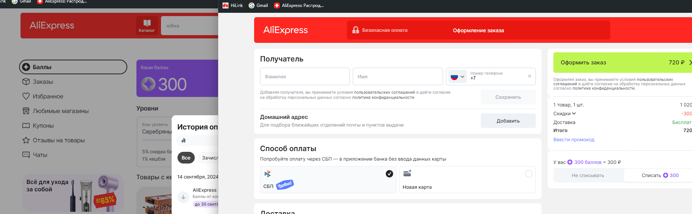Click AliExpress logo in left window header
692x214 pixels.
coord(52,26)
